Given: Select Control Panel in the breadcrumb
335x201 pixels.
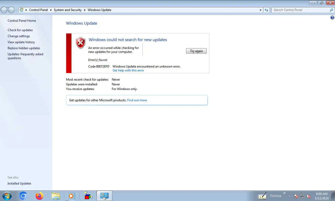Looking at the screenshot, I should point(38,10).
